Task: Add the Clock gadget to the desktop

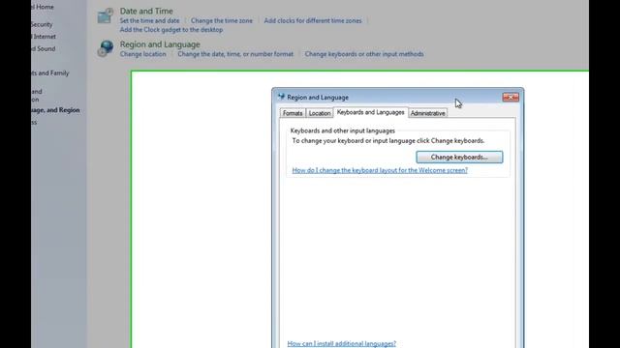Action: [171, 30]
